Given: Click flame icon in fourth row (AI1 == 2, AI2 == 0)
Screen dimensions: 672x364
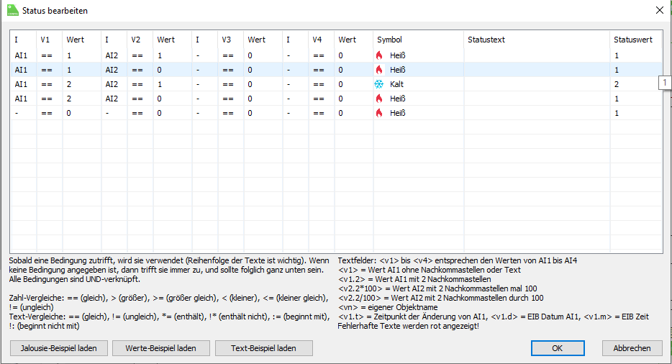Looking at the screenshot, I should pyautogui.click(x=379, y=99).
